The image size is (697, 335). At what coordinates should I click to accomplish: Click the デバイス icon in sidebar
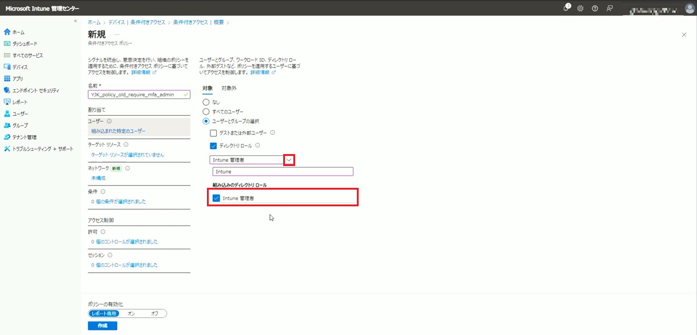(7, 67)
